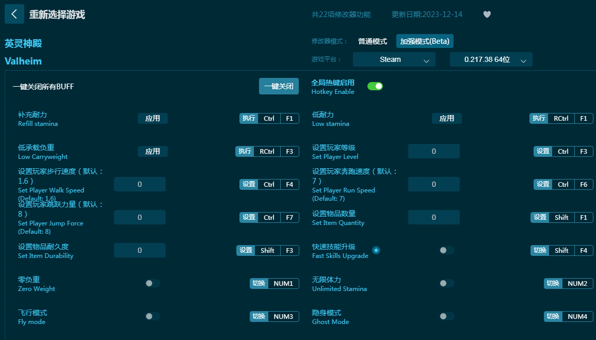The width and height of the screenshot is (596, 340).
Task: Click the F6 key for Set Player Run Speed
Action: click(584, 184)
